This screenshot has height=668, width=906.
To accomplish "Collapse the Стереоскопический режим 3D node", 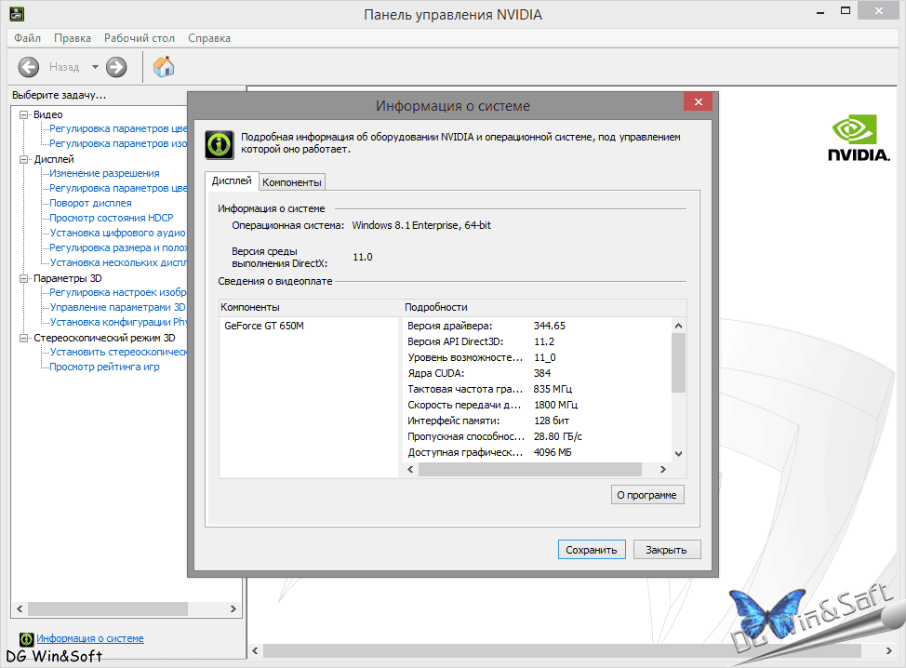I will click(x=23, y=338).
